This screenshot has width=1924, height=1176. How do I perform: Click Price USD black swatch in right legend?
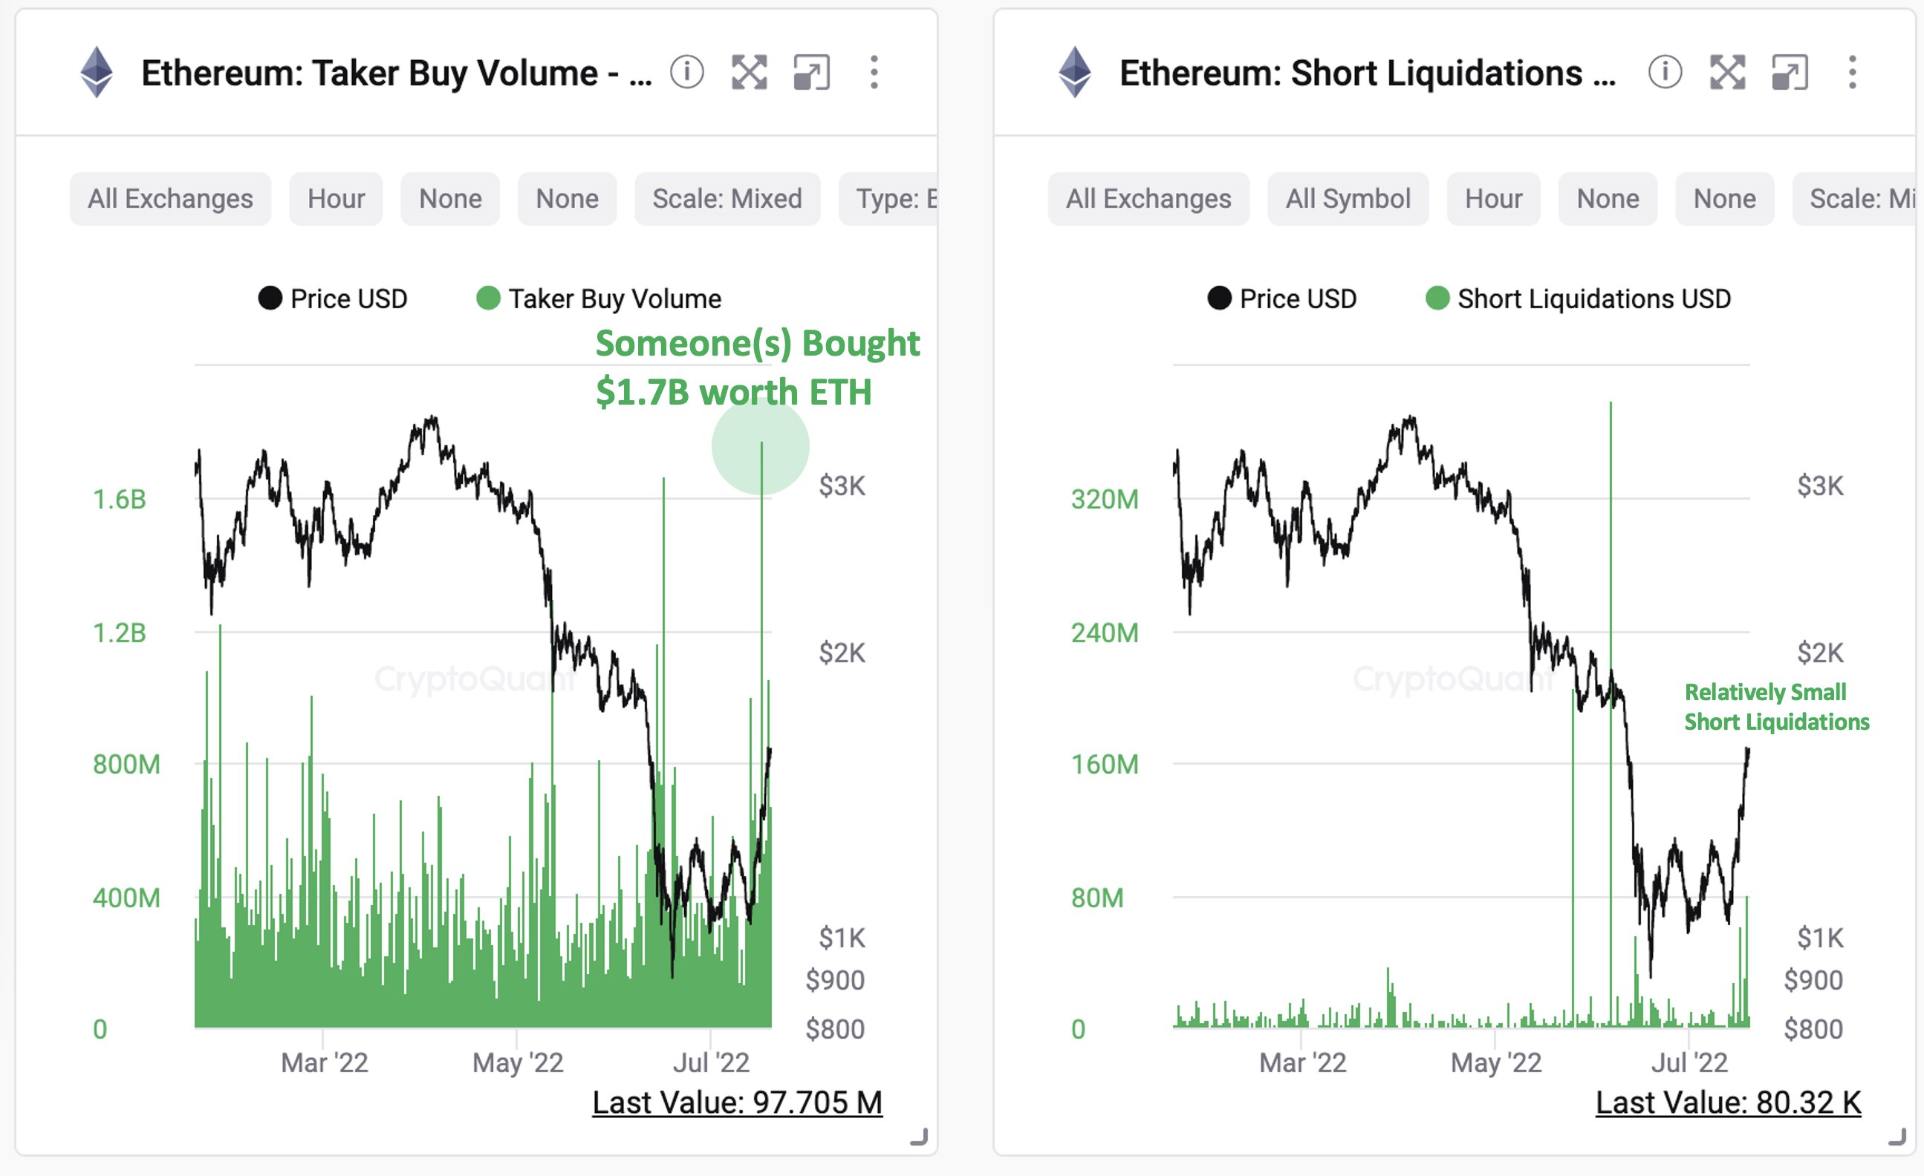1219,298
